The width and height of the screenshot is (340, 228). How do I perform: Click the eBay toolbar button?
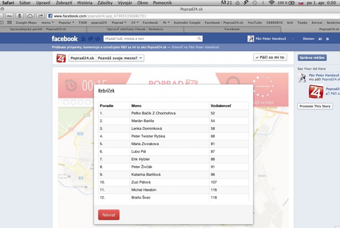coord(9,16)
